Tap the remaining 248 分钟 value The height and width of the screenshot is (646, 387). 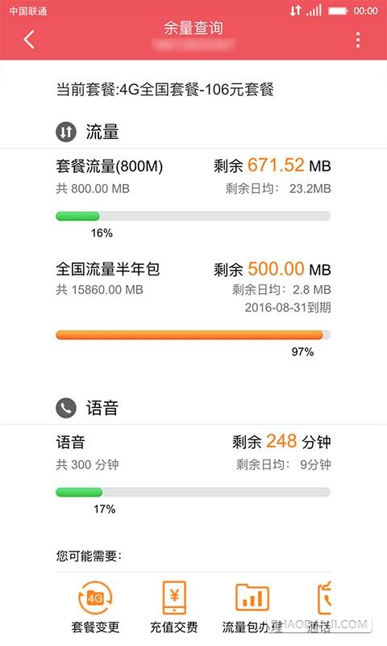pos(281,441)
